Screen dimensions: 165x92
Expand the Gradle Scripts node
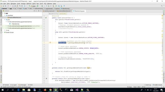click(3, 32)
